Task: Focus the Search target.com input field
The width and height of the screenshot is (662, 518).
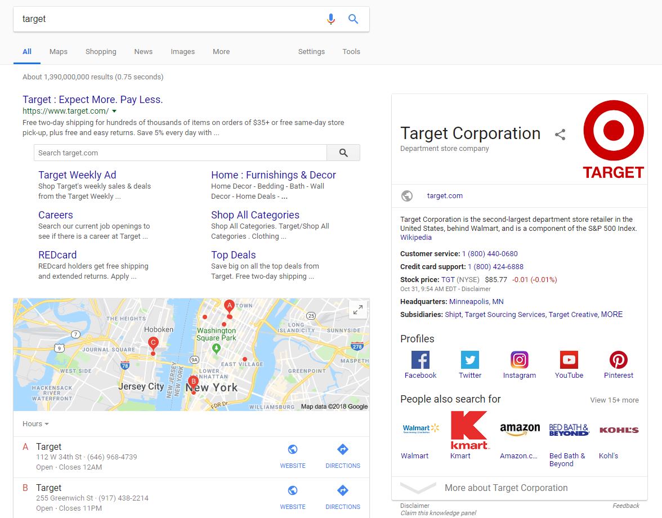Action: 180,153
